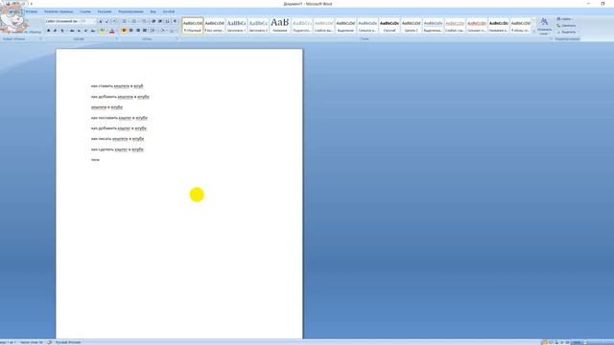Click the last line "теги"
Image resolution: width=614 pixels, height=345 pixels.
(95, 160)
